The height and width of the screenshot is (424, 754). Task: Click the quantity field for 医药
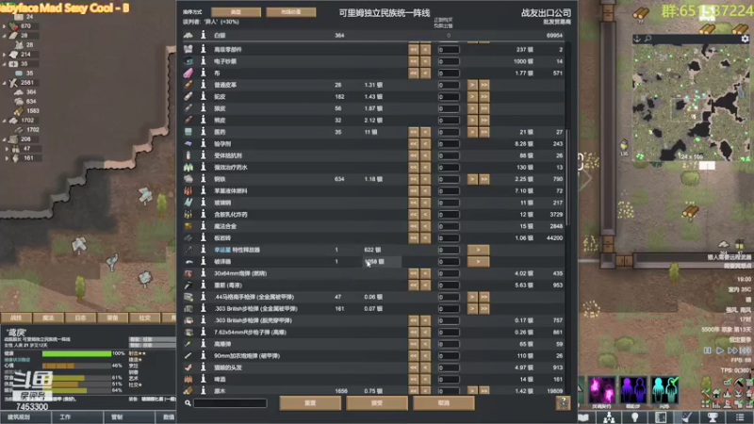point(449,132)
